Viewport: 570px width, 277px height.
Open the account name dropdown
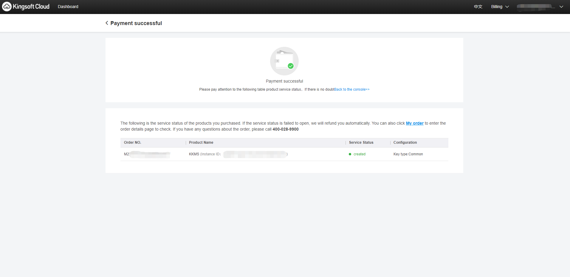(x=540, y=7)
